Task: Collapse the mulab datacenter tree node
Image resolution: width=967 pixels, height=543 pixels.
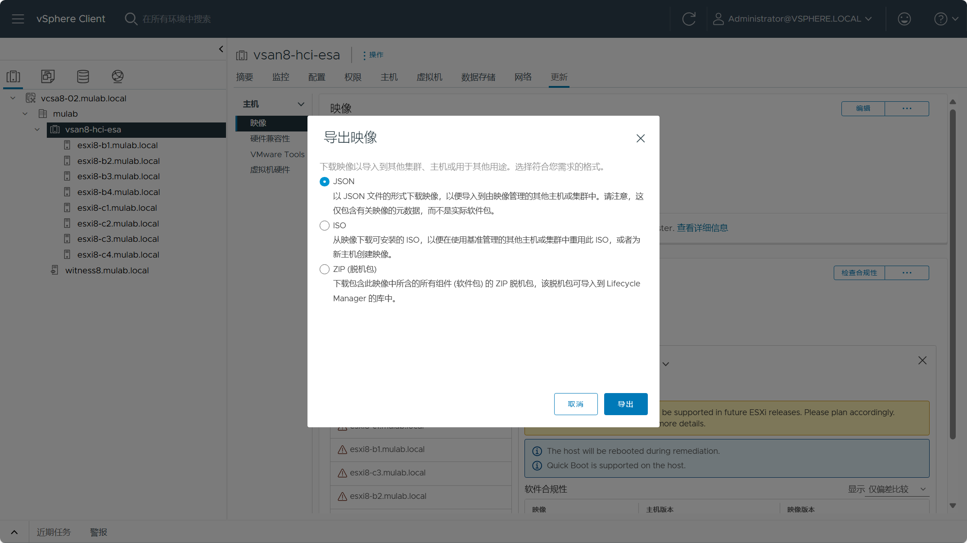Action: tap(25, 113)
